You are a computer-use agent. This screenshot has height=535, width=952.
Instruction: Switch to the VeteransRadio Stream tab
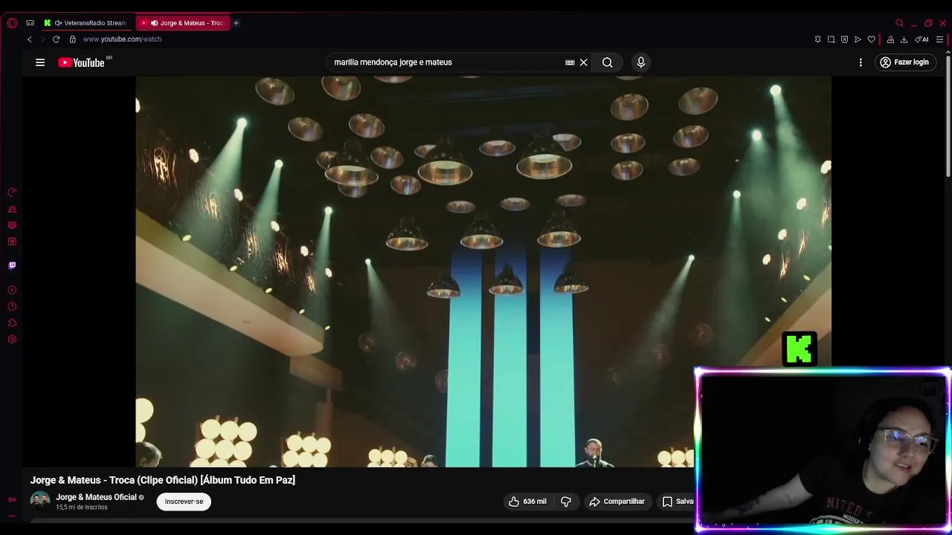86,23
